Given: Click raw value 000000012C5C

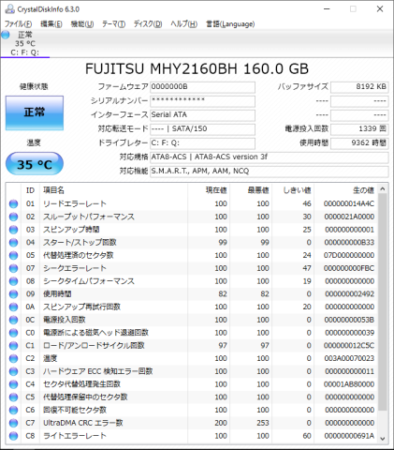Looking at the screenshot, I should [349, 346].
